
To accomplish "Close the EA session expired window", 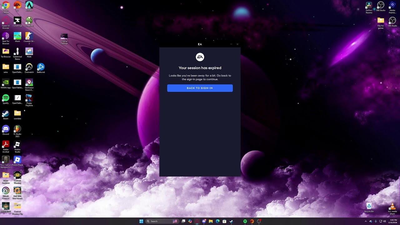I will click(237, 44).
